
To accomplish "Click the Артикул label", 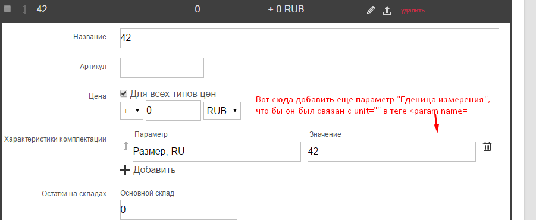I will pyautogui.click(x=93, y=67).
